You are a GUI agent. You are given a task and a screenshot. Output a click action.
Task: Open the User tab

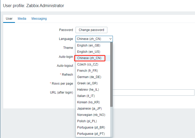(9, 19)
